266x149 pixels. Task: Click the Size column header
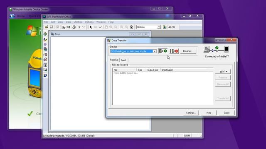(x=141, y=70)
